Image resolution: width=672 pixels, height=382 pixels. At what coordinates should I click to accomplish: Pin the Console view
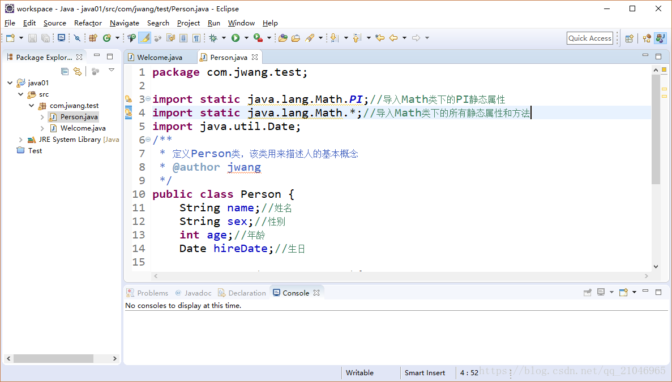tap(588, 292)
